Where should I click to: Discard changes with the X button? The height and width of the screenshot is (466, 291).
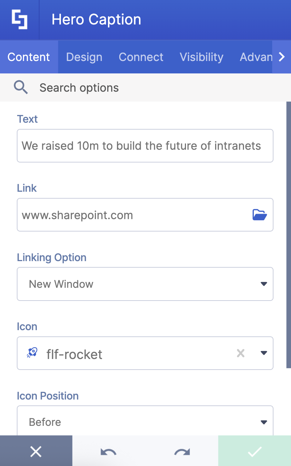pyautogui.click(x=36, y=451)
